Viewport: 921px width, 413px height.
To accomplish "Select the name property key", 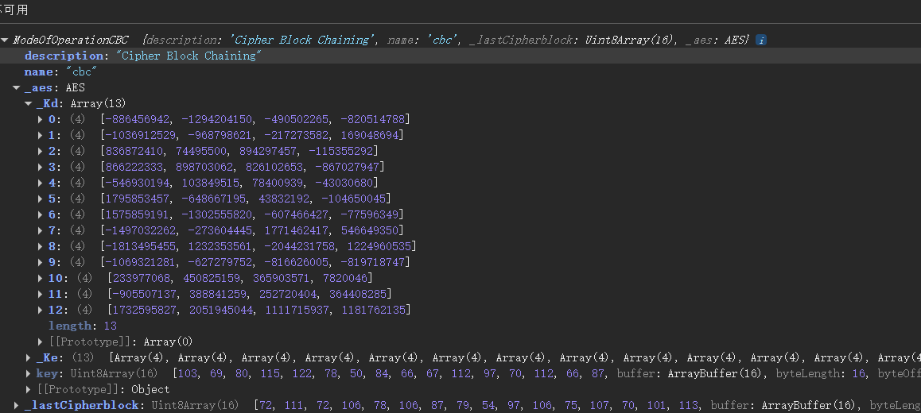I will [x=39, y=71].
